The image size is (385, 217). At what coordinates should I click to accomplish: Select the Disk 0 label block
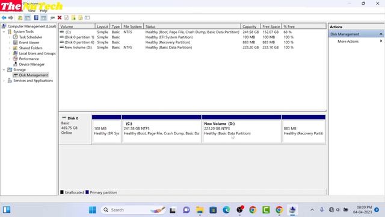(75, 128)
